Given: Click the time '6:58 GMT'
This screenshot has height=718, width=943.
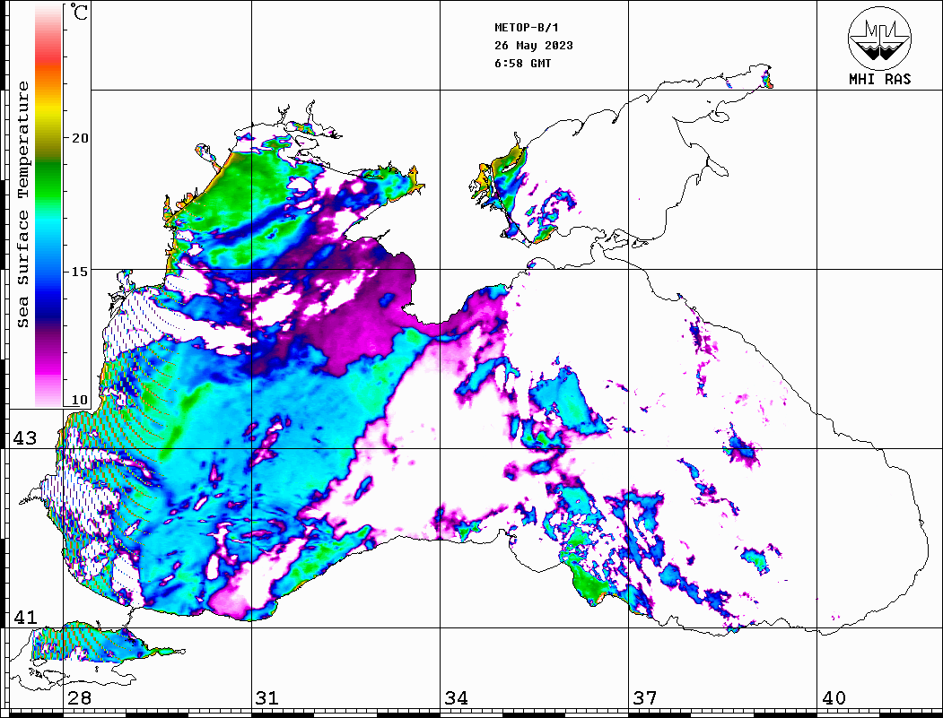Looking at the screenshot, I should click(522, 64).
